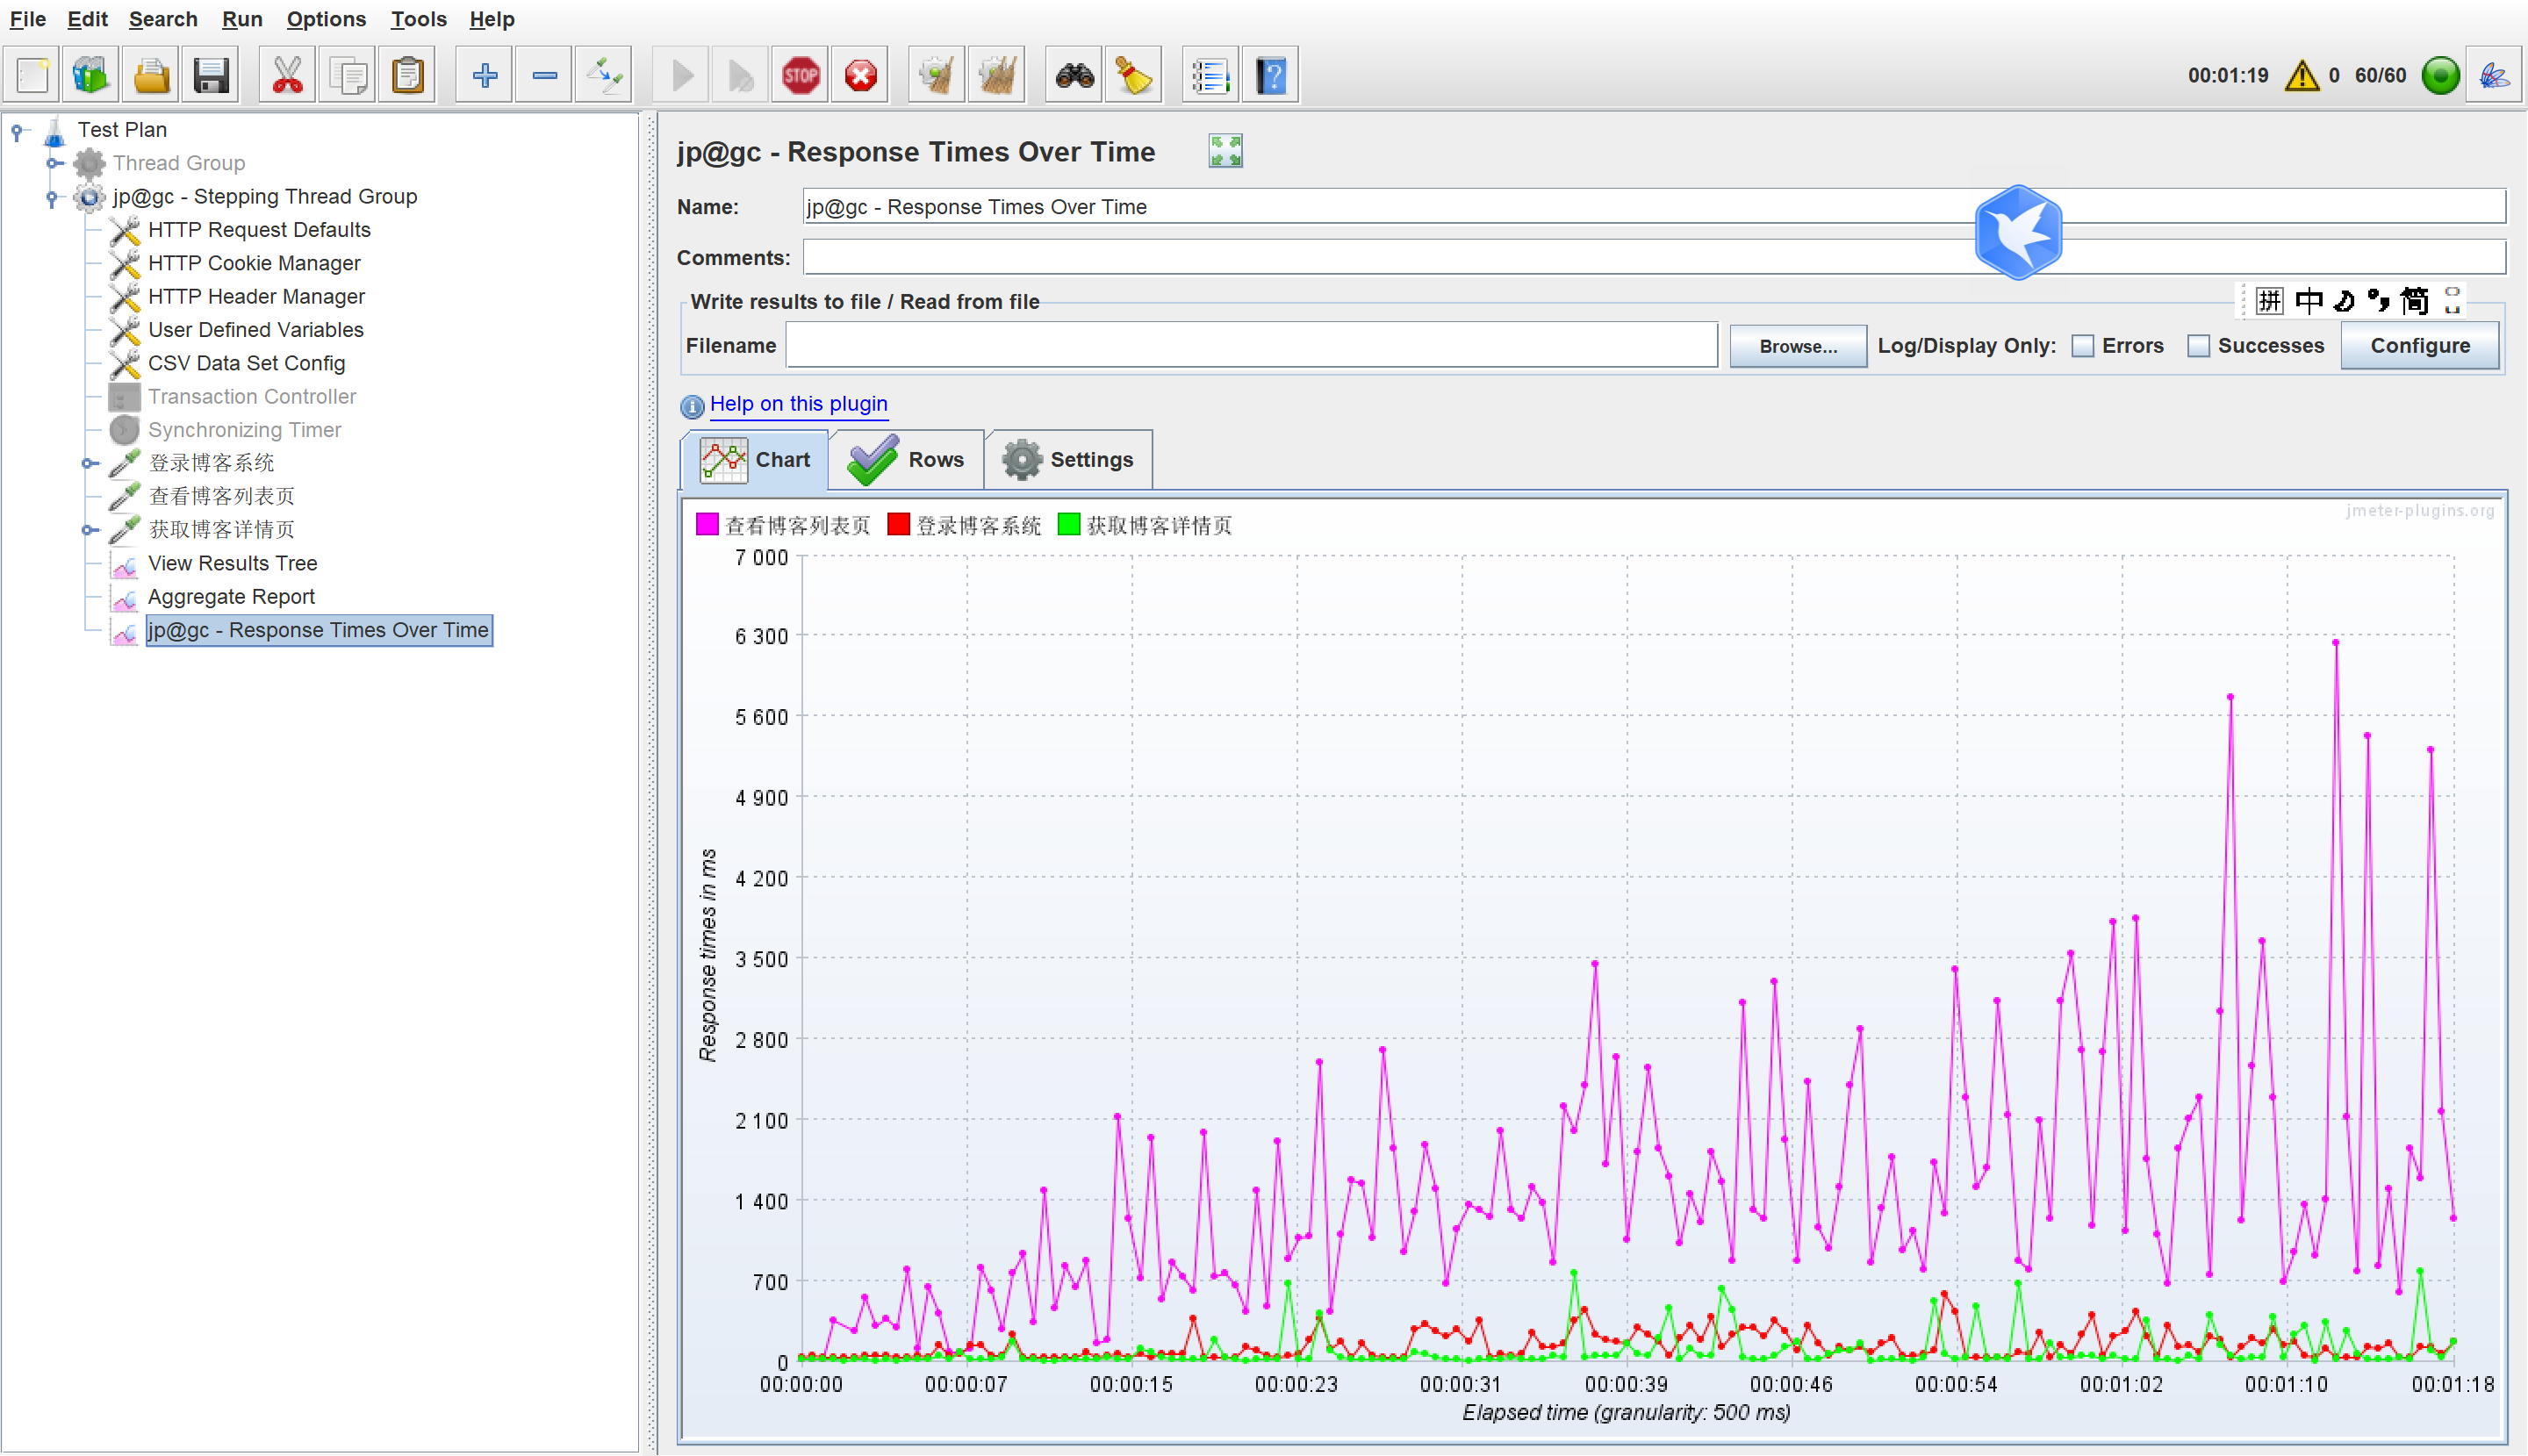Click the Stop test toolbar icon

pos(800,75)
